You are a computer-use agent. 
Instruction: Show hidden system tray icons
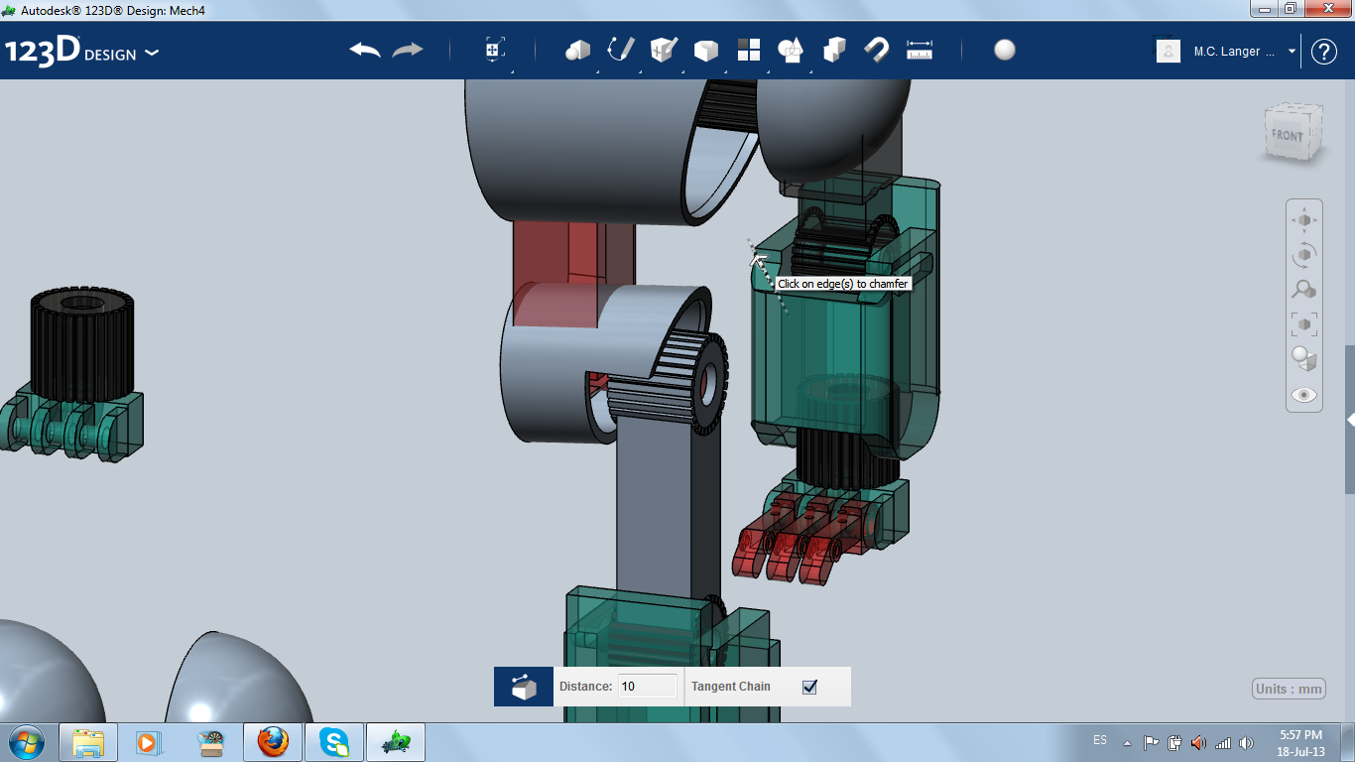pos(1127,742)
